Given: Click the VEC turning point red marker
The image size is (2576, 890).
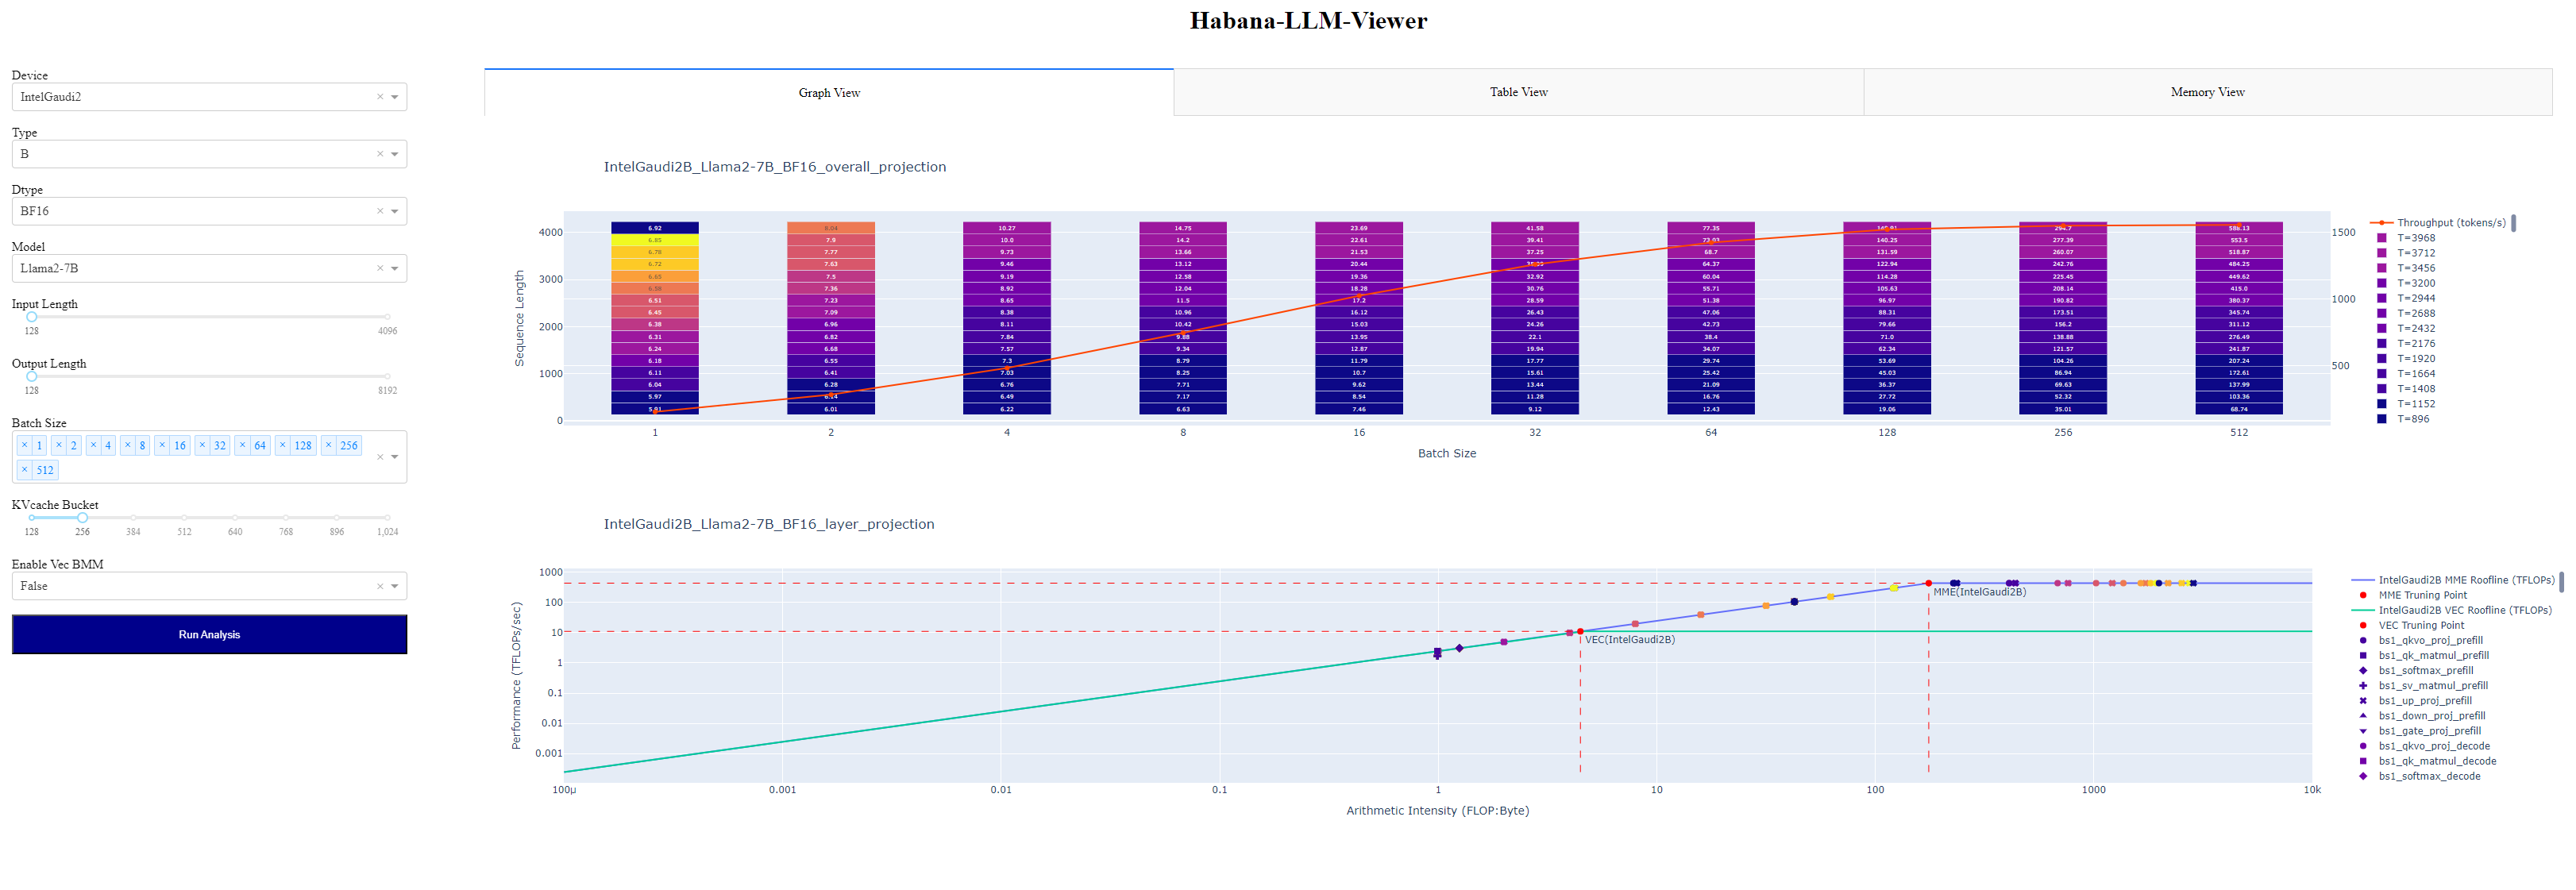Looking at the screenshot, I should click(x=1580, y=632).
